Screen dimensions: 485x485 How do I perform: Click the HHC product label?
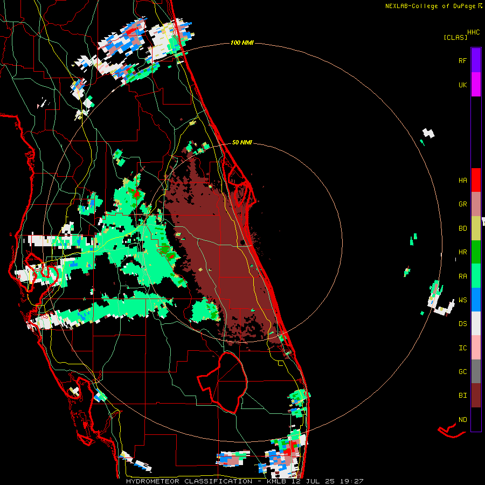pyautogui.click(x=473, y=32)
